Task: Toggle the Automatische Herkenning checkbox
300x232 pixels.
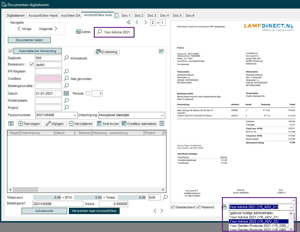Action: (10, 51)
